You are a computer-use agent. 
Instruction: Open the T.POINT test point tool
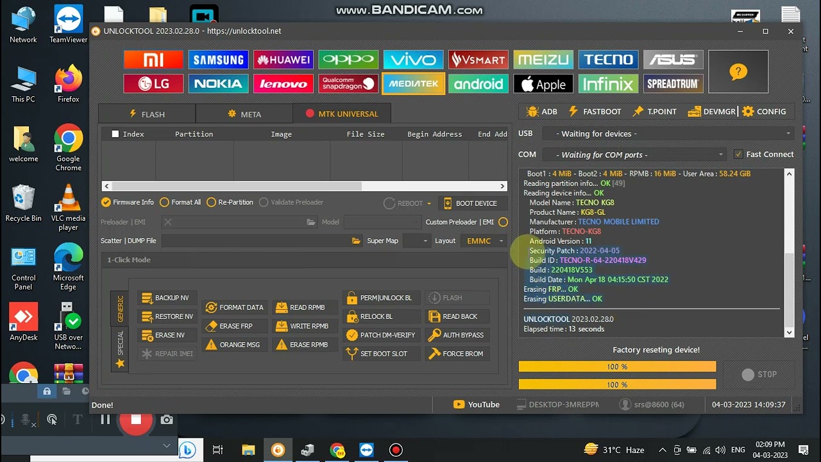654,111
